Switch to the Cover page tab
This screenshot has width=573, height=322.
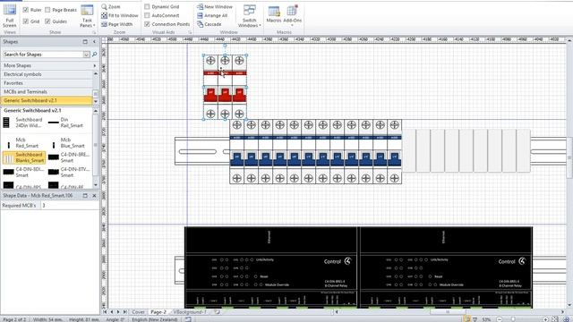point(138,312)
